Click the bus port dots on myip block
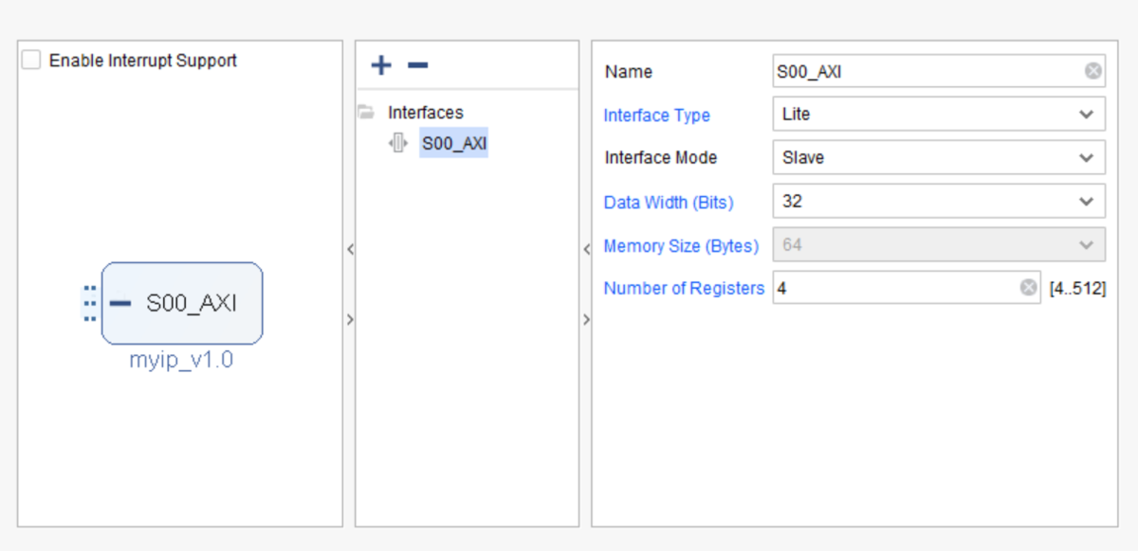 (x=90, y=303)
